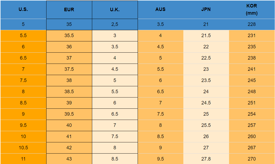Click U.S. size 11 cell
This screenshot has height=164, width=275.
pyautogui.click(x=23, y=159)
